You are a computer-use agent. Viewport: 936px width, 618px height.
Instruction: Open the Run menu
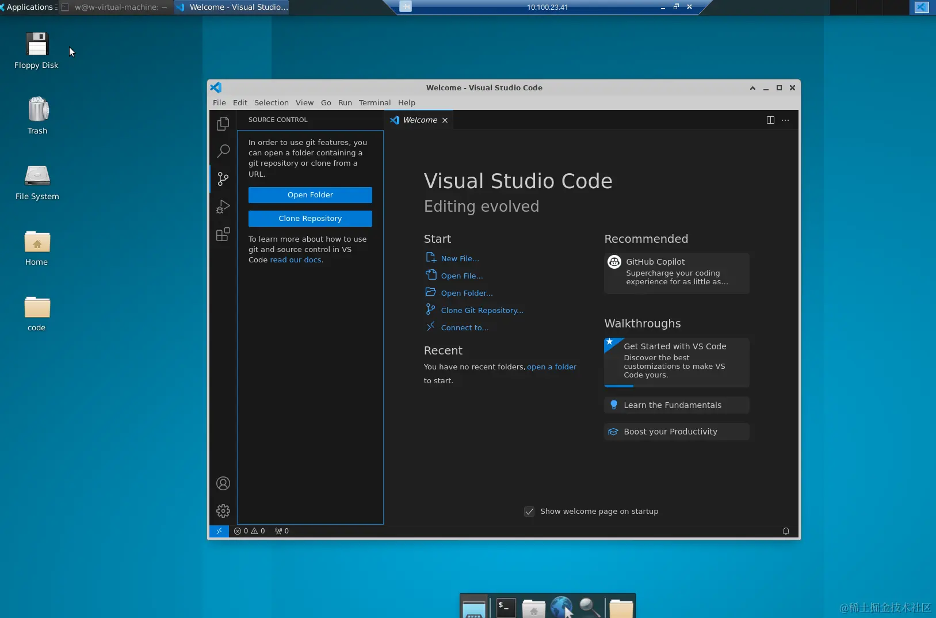[345, 102]
